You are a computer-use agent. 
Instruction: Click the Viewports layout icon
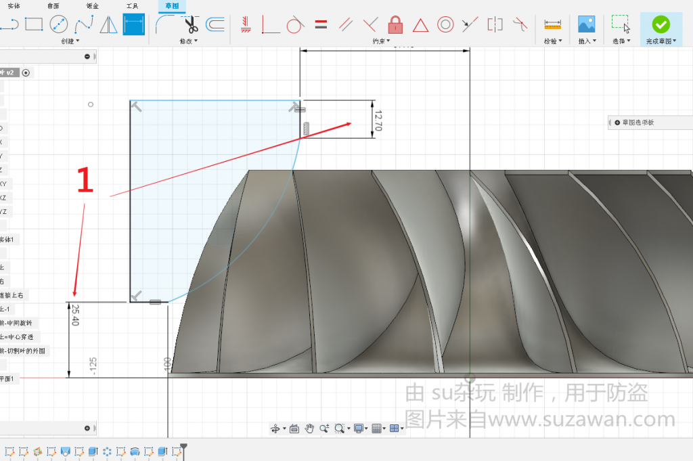(x=395, y=429)
